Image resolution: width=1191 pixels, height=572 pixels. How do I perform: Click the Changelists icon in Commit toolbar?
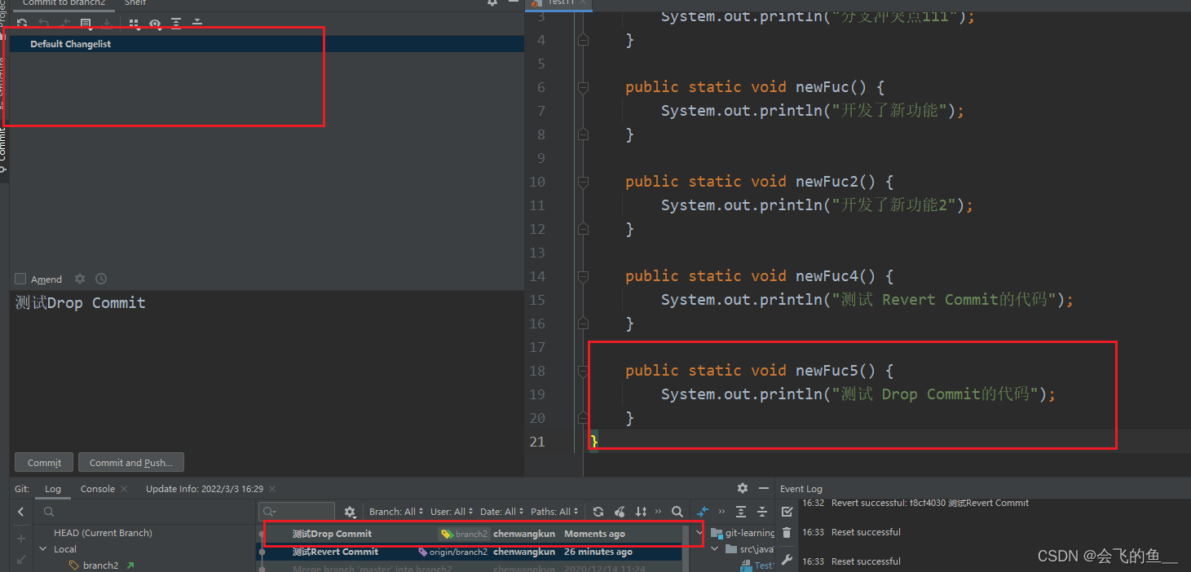[x=86, y=24]
